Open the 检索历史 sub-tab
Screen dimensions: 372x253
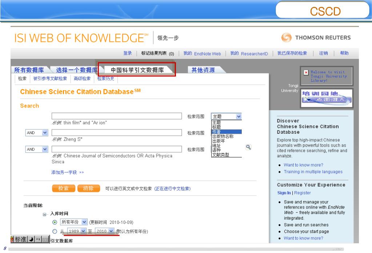pyautogui.click(x=105, y=79)
